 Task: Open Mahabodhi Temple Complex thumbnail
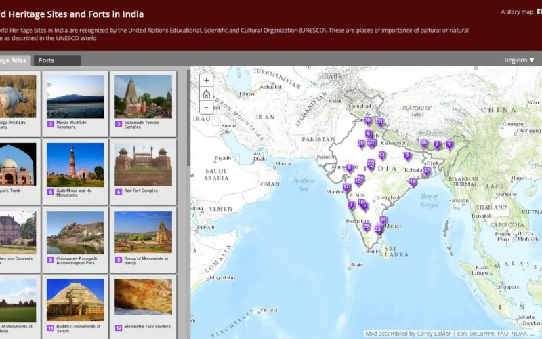(143, 96)
